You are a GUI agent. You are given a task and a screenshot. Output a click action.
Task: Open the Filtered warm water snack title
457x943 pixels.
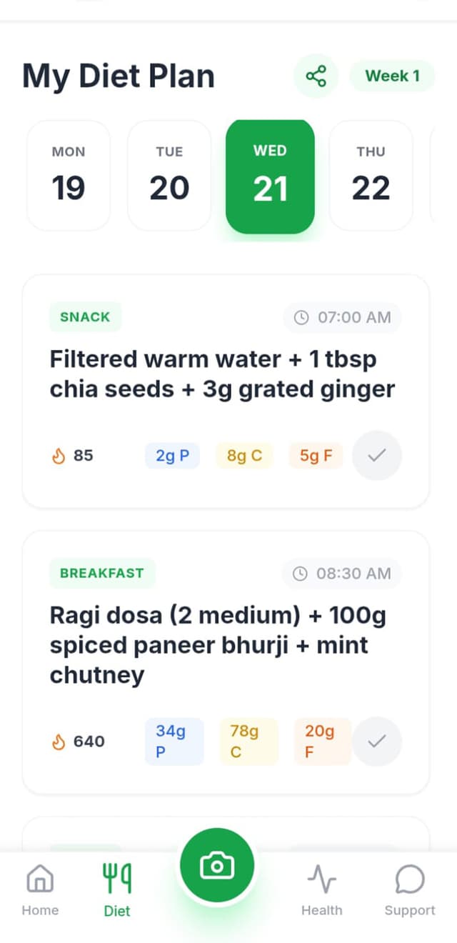click(x=222, y=374)
